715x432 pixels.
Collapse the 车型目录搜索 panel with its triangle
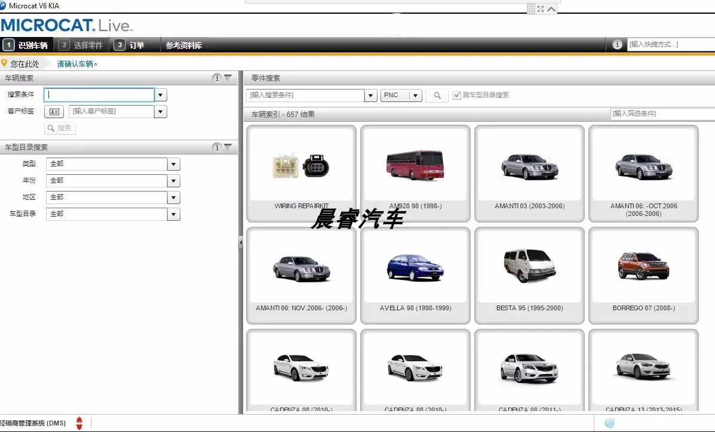coord(228,147)
